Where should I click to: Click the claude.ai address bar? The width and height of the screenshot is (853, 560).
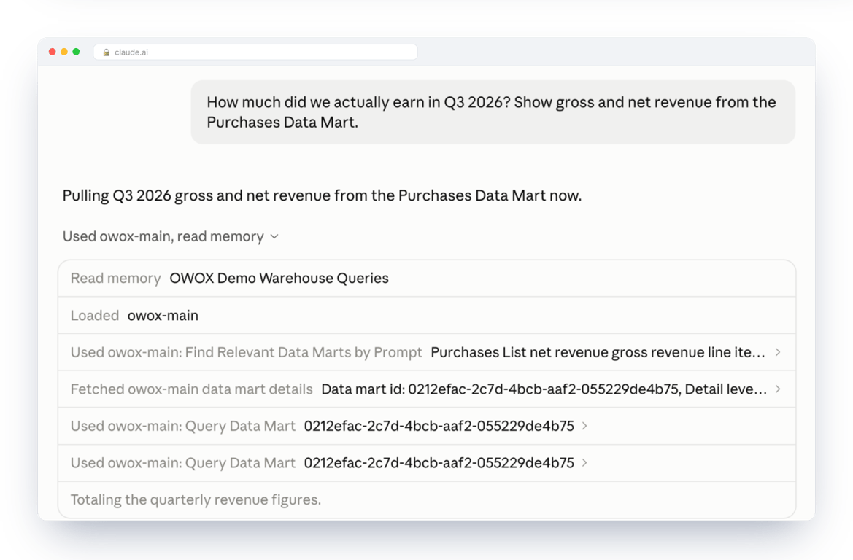255,52
